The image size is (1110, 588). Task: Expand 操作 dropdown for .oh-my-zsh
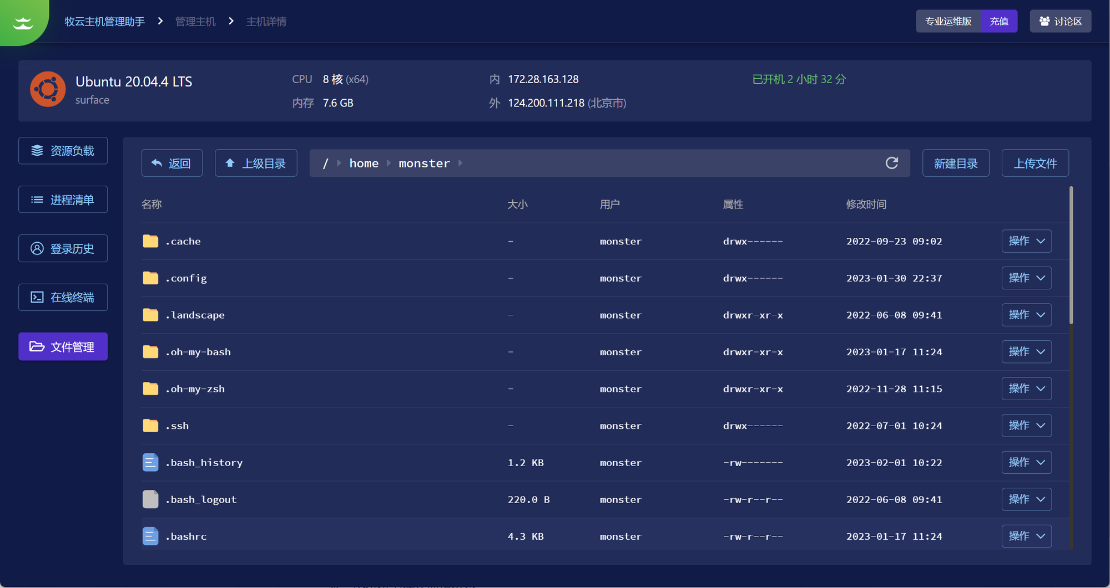tap(1026, 388)
